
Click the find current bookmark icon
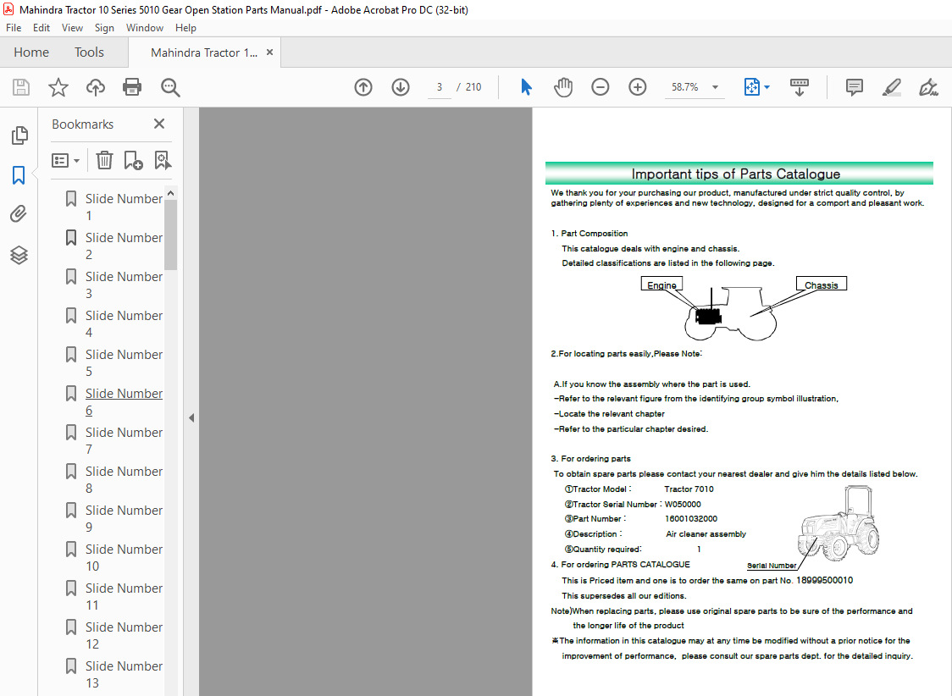[163, 160]
